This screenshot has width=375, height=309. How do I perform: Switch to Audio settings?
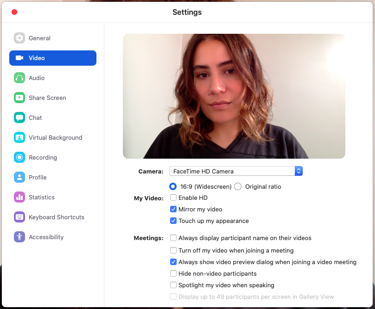(53, 78)
